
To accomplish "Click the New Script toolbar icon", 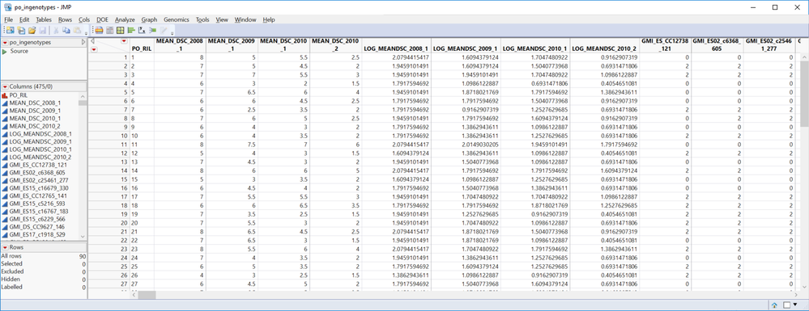I will 21,31.
